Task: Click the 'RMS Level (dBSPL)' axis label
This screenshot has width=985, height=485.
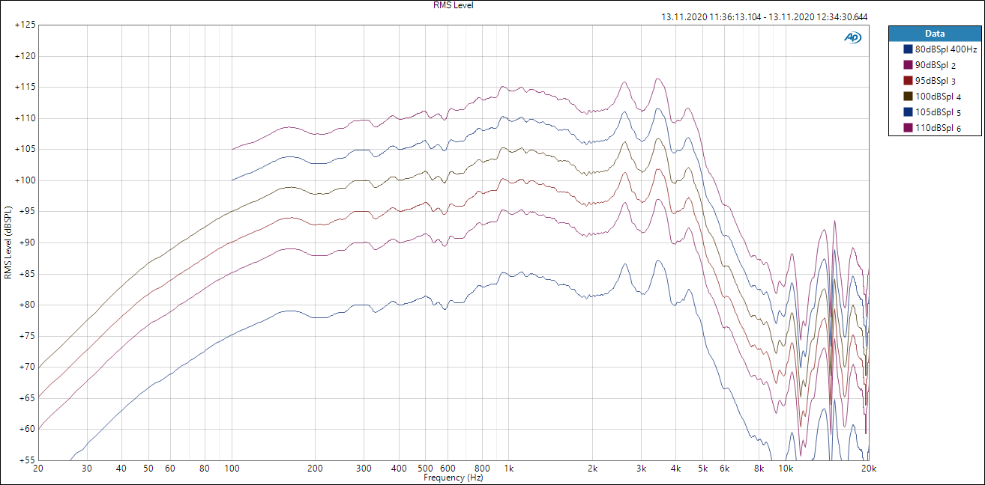Action: coord(7,242)
